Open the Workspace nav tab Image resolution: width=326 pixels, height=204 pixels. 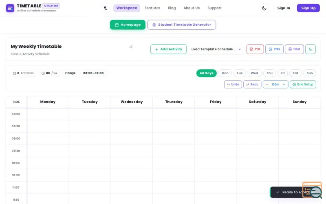point(127,8)
